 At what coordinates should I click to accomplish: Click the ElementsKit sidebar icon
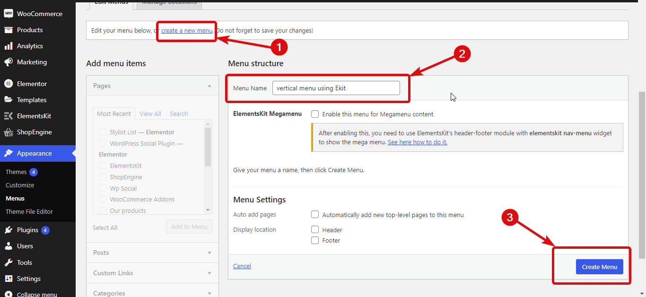pyautogui.click(x=8, y=116)
